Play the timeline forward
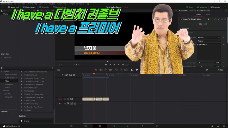The image size is (228, 128). (x=119, y=65)
